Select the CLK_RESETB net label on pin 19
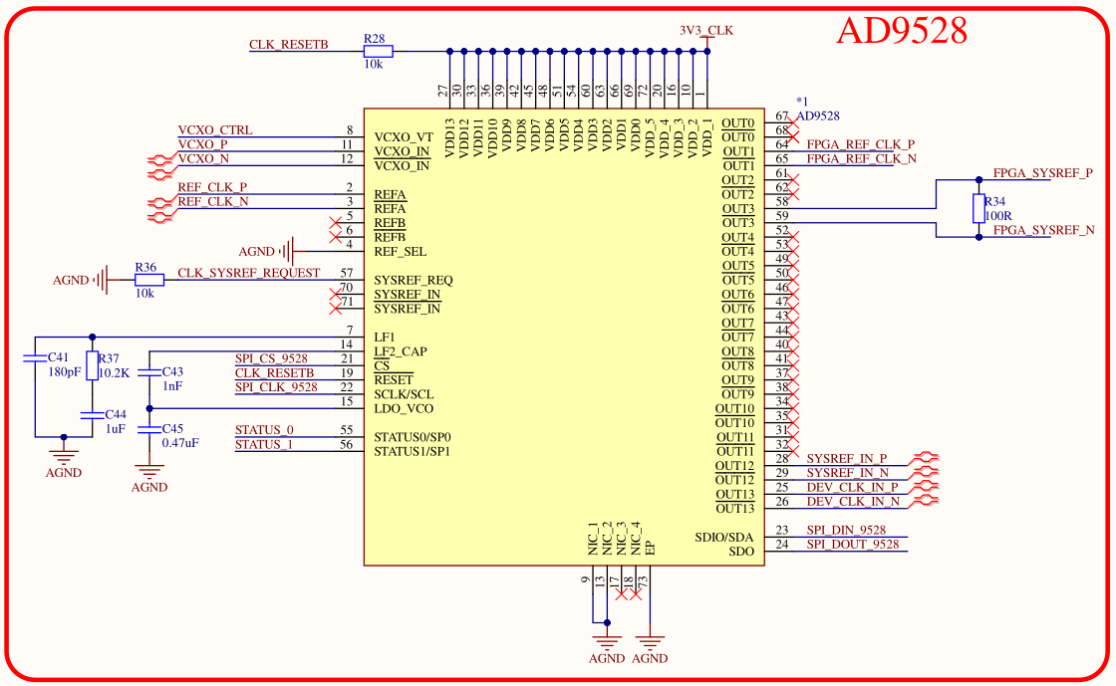 [x=274, y=372]
